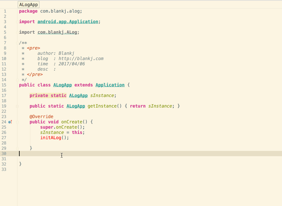Click line number 30 in the gutter

(x=4, y=154)
